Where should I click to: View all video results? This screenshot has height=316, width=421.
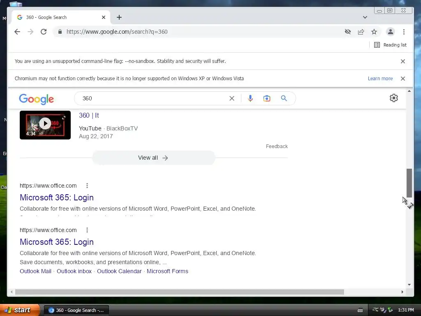point(154,158)
